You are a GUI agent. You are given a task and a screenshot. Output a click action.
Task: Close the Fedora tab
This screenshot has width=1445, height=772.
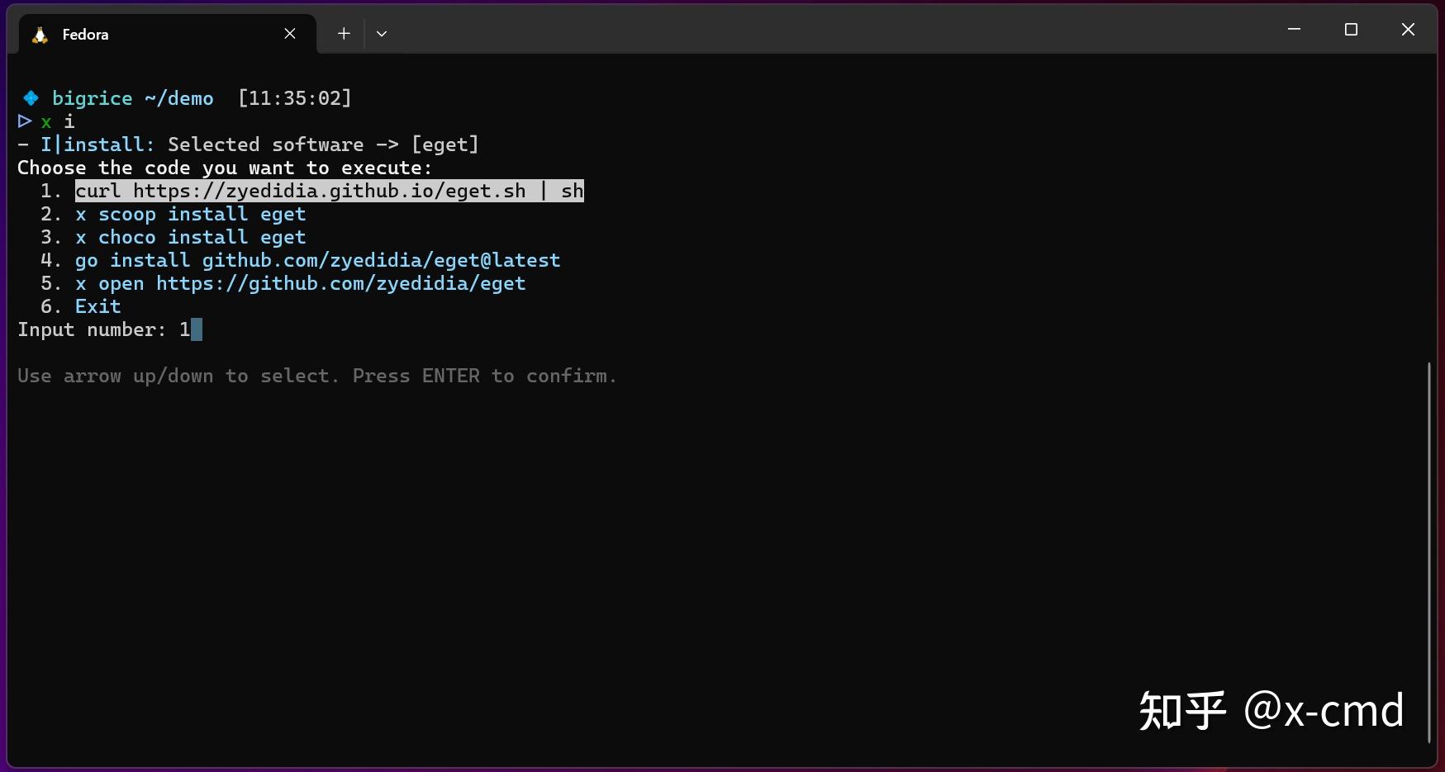tap(290, 34)
